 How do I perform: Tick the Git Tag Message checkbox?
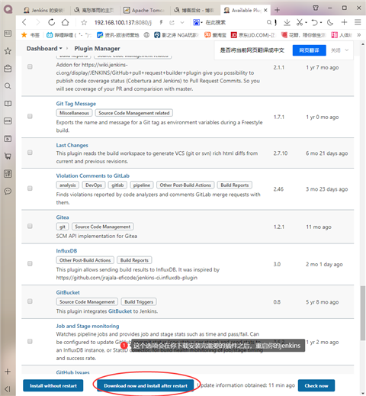[x=30, y=116]
